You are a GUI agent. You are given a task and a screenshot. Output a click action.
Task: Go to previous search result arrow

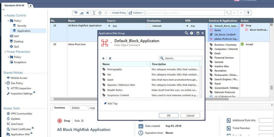tap(241, 13)
